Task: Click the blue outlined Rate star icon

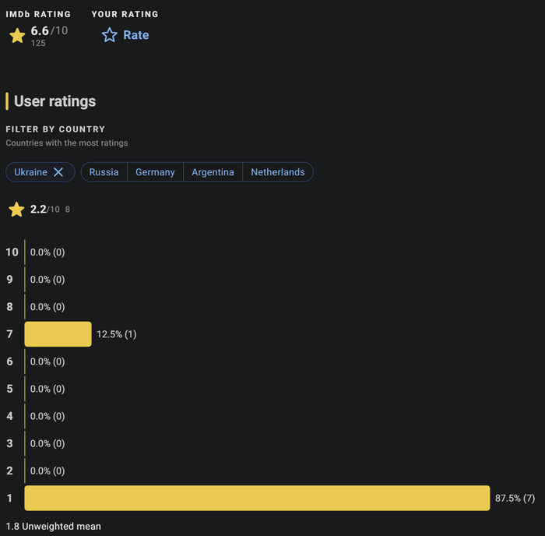Action: pos(110,35)
